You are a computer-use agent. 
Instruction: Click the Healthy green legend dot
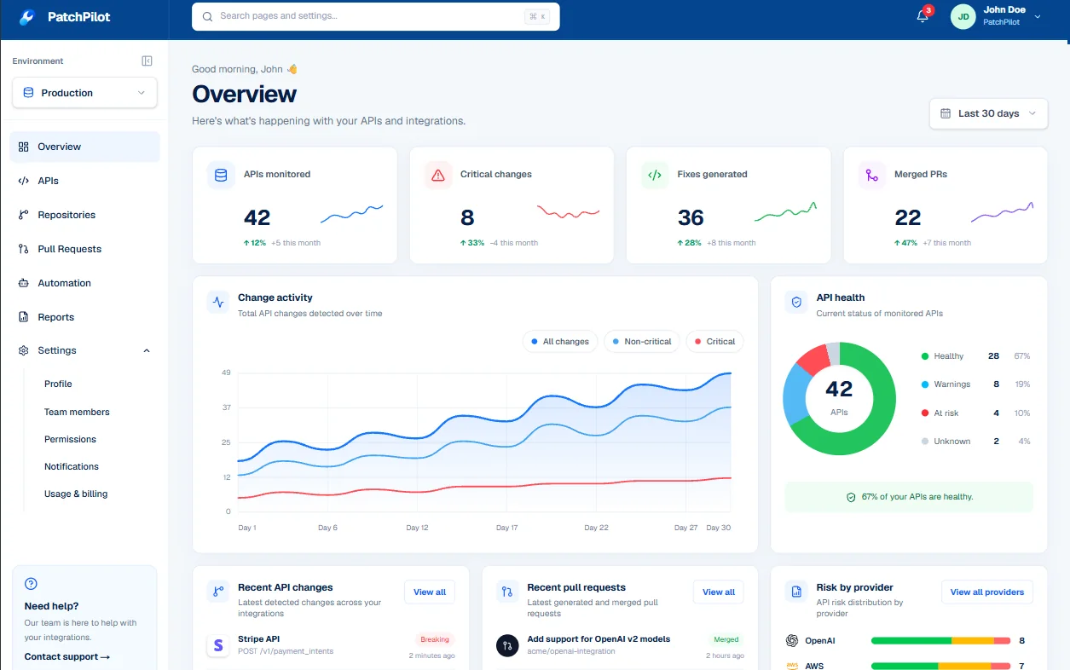tap(925, 356)
